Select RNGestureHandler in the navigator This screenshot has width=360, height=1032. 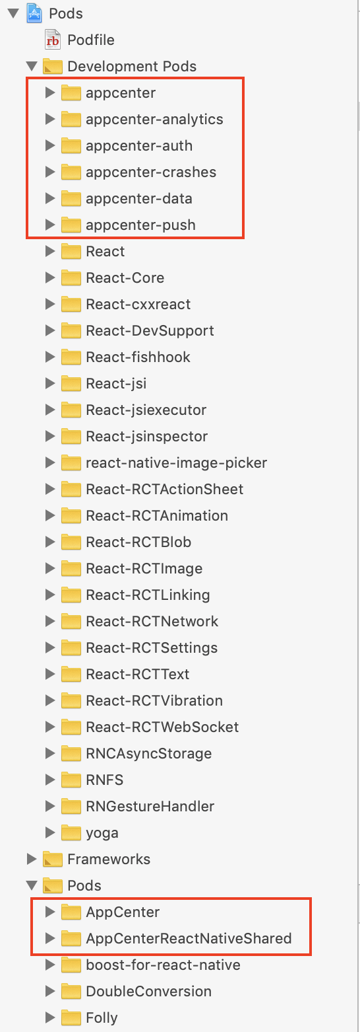pyautogui.click(x=150, y=806)
